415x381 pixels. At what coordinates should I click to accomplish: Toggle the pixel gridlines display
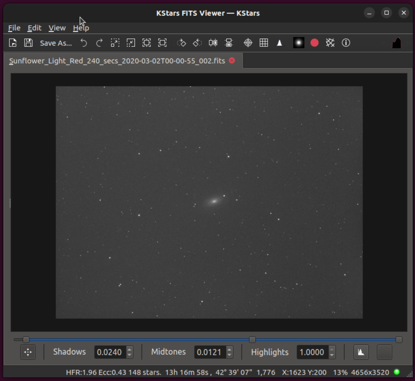click(264, 43)
